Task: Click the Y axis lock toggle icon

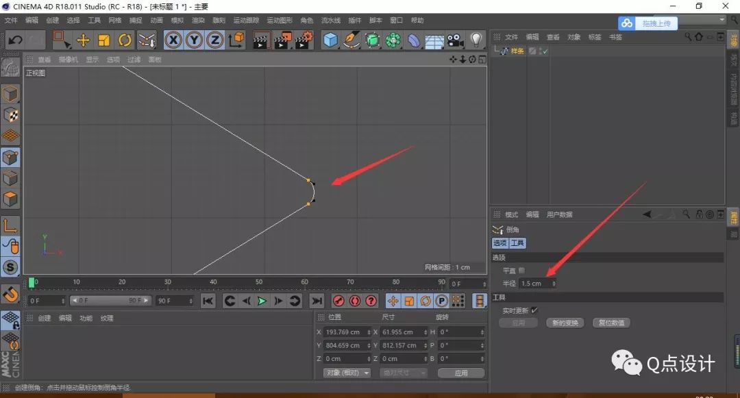Action: (x=193, y=40)
